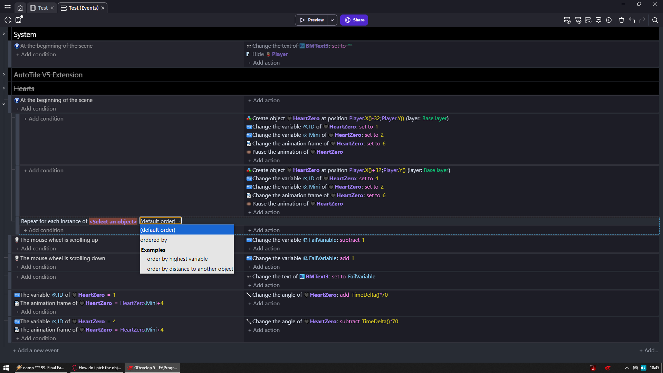Click the 'The variable ID of HeartZero = 4' condition
663x373 pixels.
(x=65, y=322)
